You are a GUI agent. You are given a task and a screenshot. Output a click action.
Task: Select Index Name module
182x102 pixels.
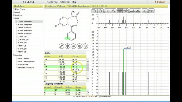pos(23,65)
